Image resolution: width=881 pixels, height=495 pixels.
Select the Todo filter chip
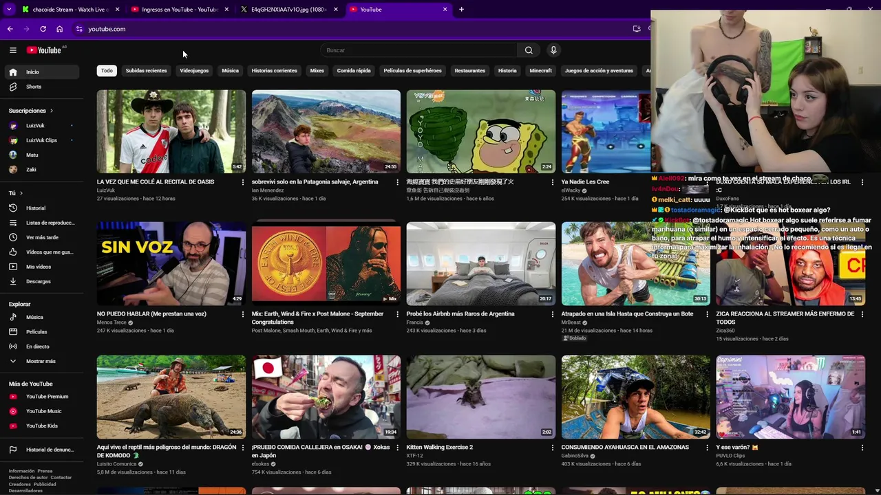(x=107, y=71)
